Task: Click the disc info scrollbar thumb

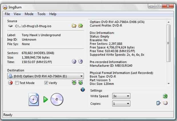Action: tap(168, 43)
